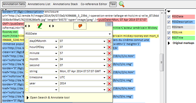Enable the RSSItem annotation checkbox

click(169, 27)
